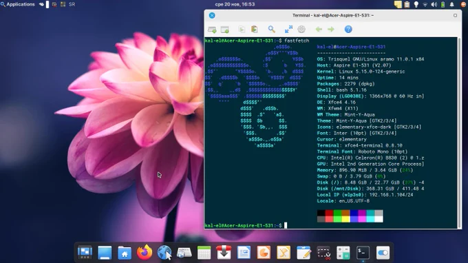The width and height of the screenshot is (468, 263).
Task: Open the text editor notepad with pencil icon
Action: (304, 253)
